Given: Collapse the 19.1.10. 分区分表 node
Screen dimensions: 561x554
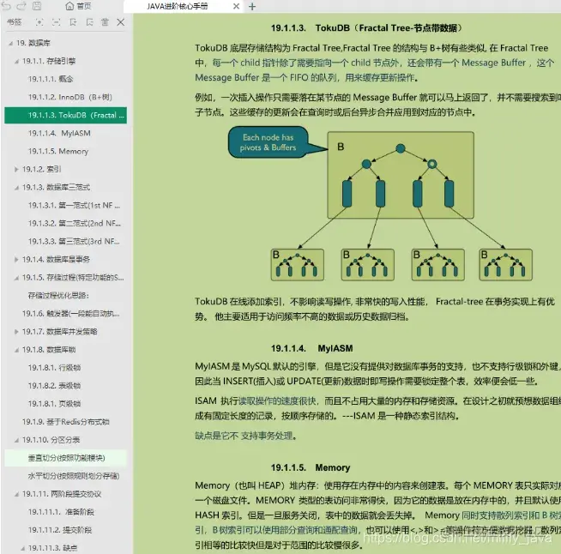Looking at the screenshot, I should 16,440.
